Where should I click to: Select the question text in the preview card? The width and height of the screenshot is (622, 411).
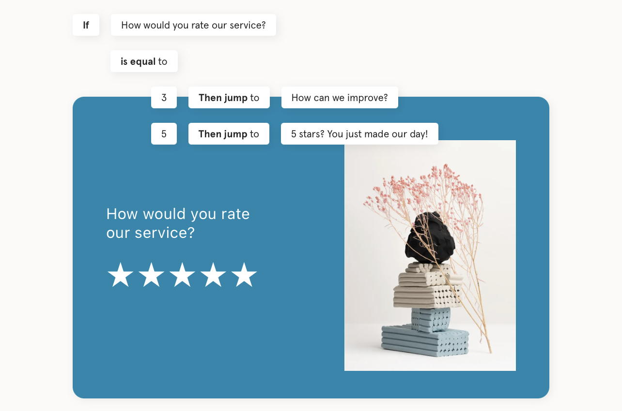point(178,223)
